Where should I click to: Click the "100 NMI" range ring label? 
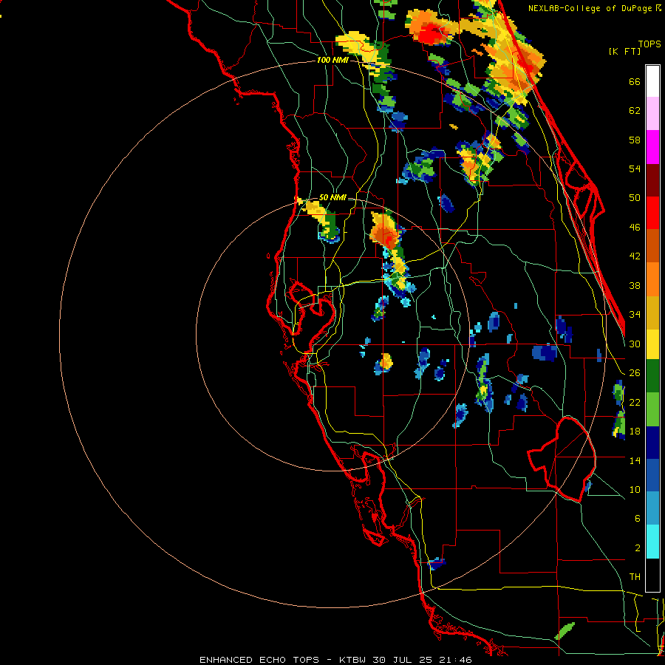[332, 61]
